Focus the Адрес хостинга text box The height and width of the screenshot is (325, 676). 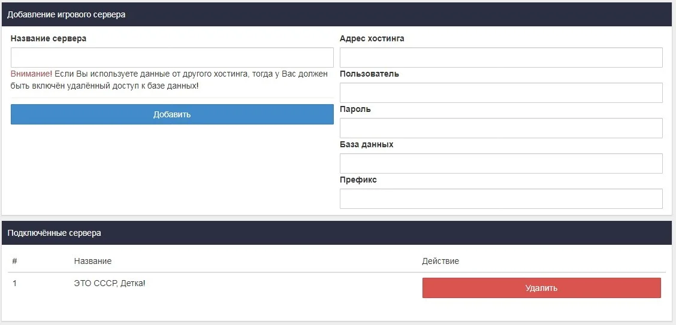pos(500,57)
